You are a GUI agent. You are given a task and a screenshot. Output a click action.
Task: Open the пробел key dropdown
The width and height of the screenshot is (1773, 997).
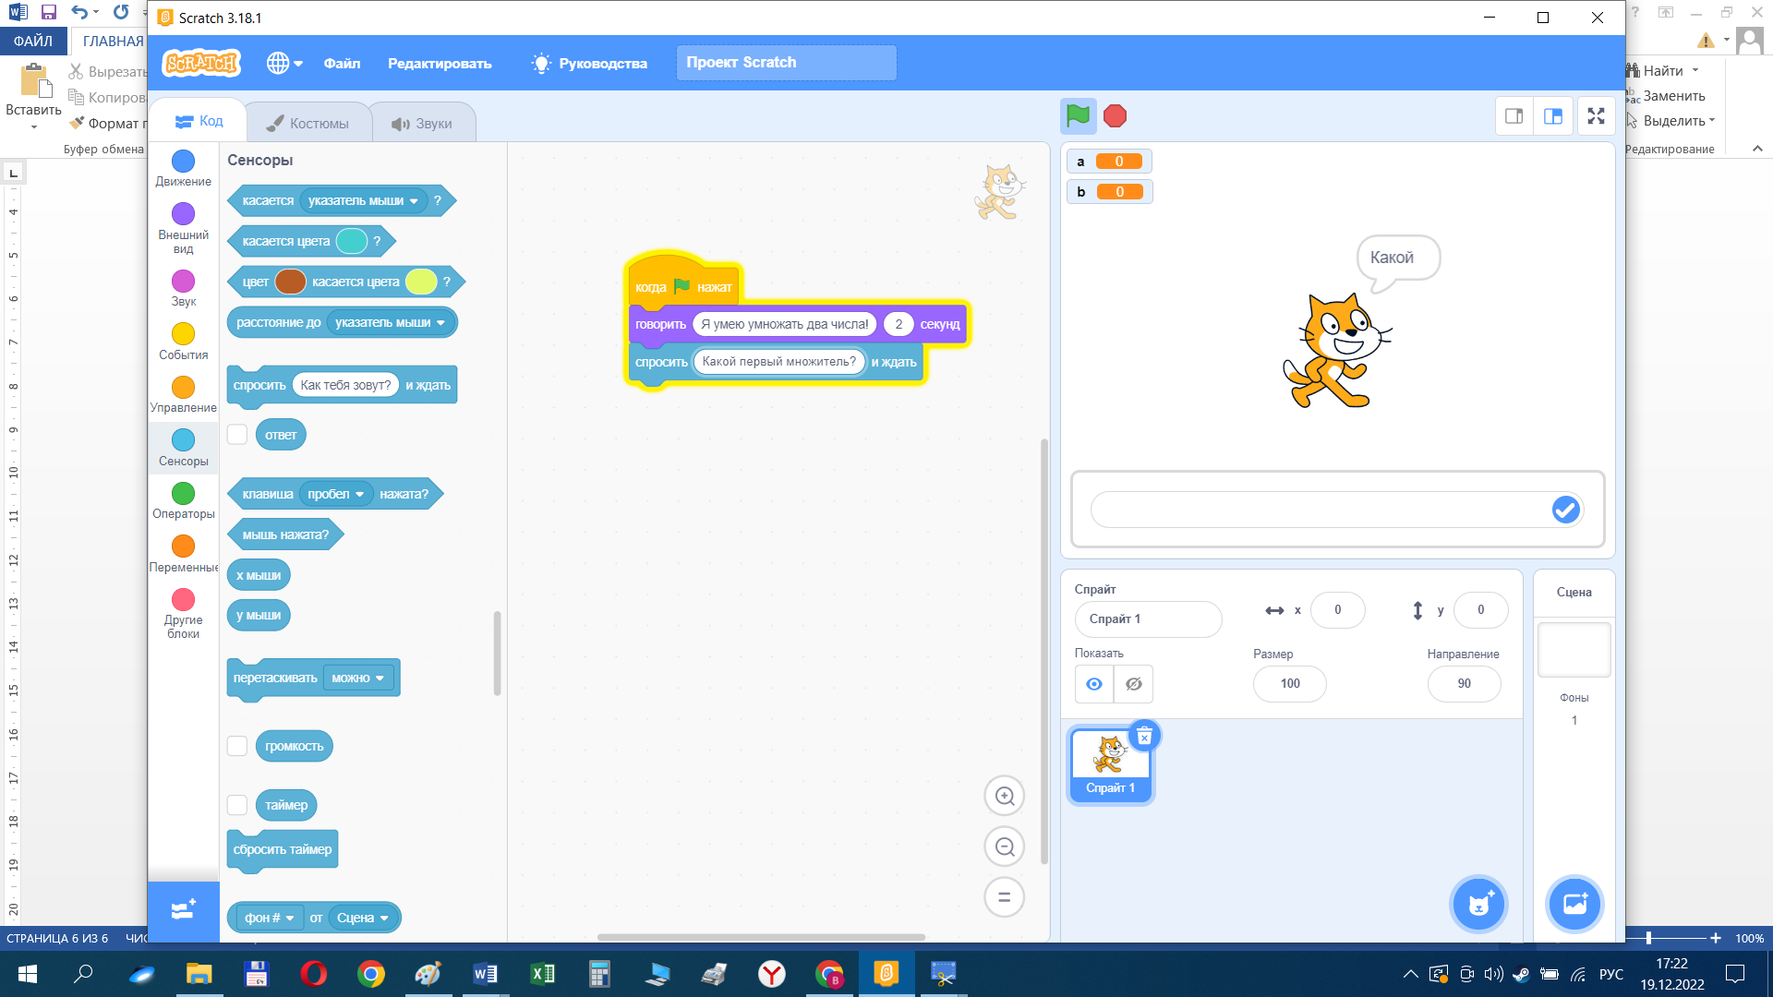[336, 494]
